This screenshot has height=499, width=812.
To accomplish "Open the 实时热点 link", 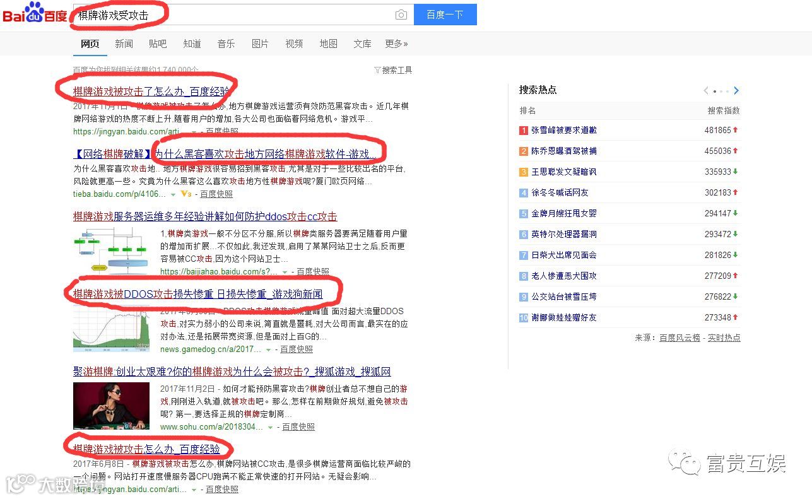I will (x=724, y=338).
